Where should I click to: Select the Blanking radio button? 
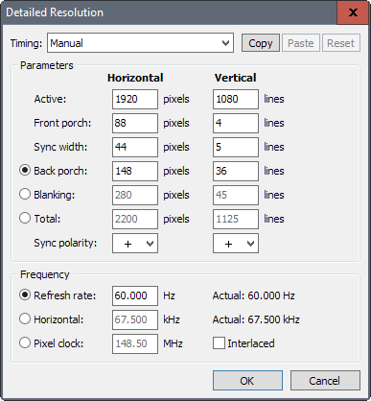coord(25,194)
